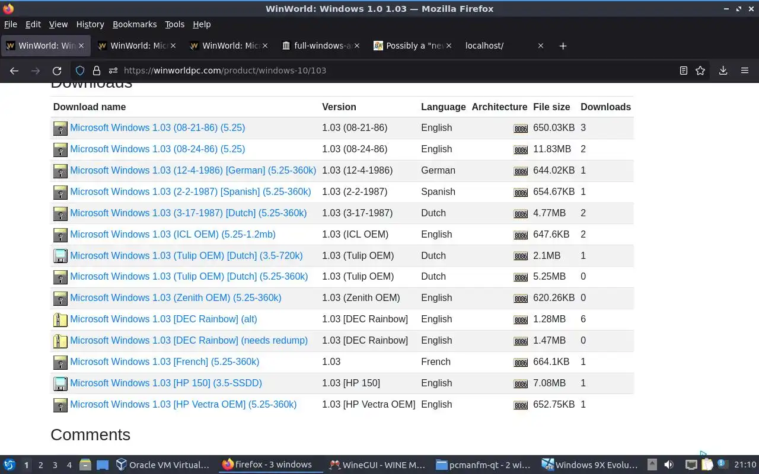The image size is (759, 474).
Task: Click the Firefox back arrow button
Action: click(14, 71)
